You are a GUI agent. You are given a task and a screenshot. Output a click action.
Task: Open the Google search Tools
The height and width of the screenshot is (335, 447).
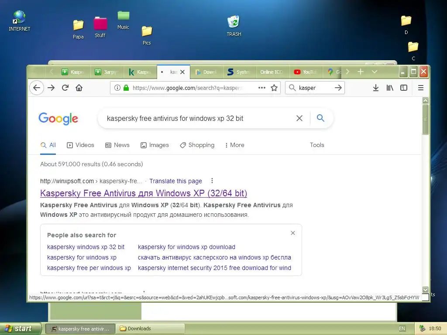pos(317,145)
